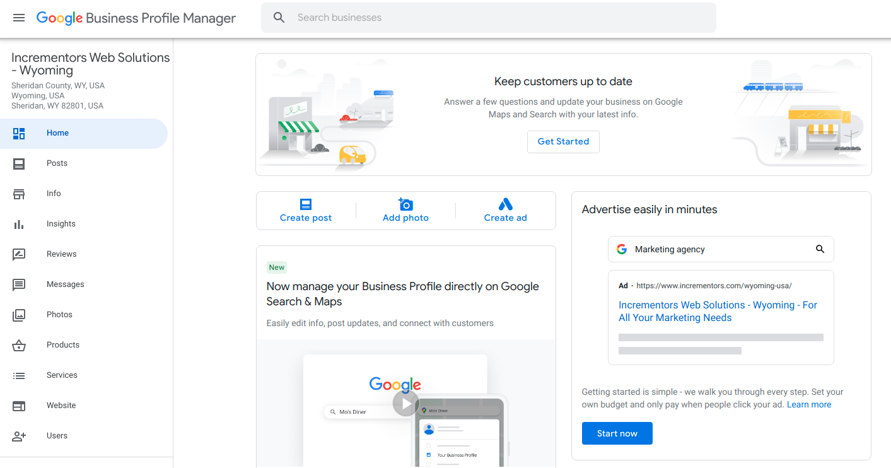Image resolution: width=891 pixels, height=468 pixels.
Task: Open the Learn more link
Action: [x=809, y=404]
